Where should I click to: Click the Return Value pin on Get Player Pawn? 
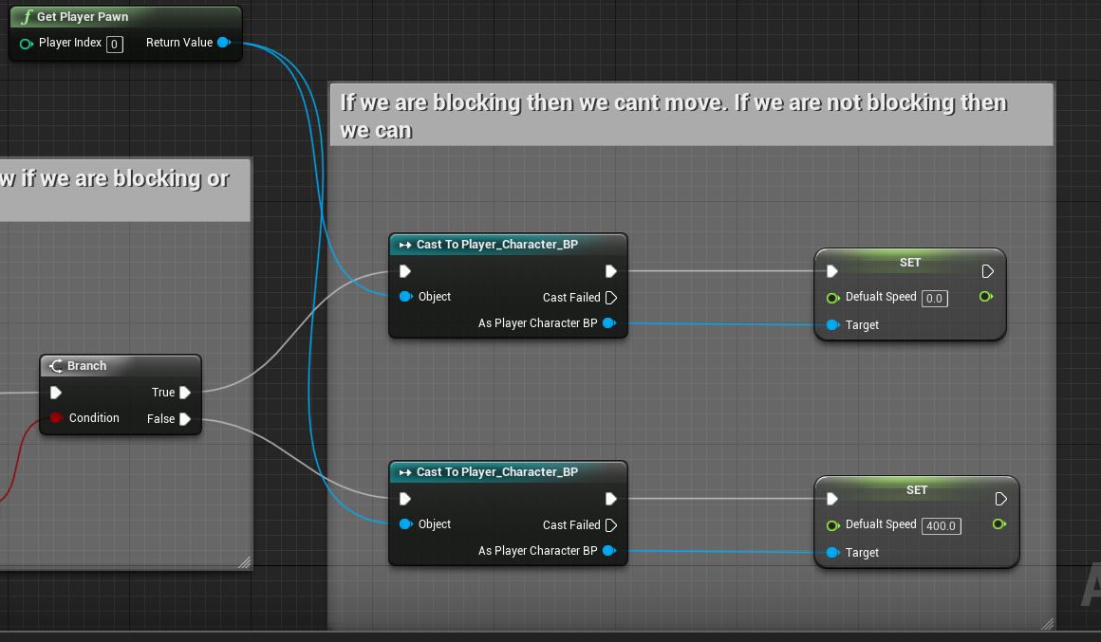(223, 43)
